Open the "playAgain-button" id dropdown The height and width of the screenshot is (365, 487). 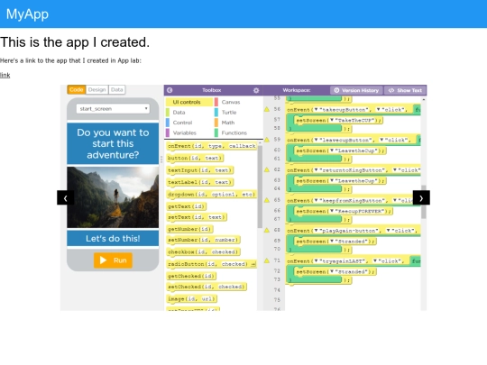coord(316,231)
